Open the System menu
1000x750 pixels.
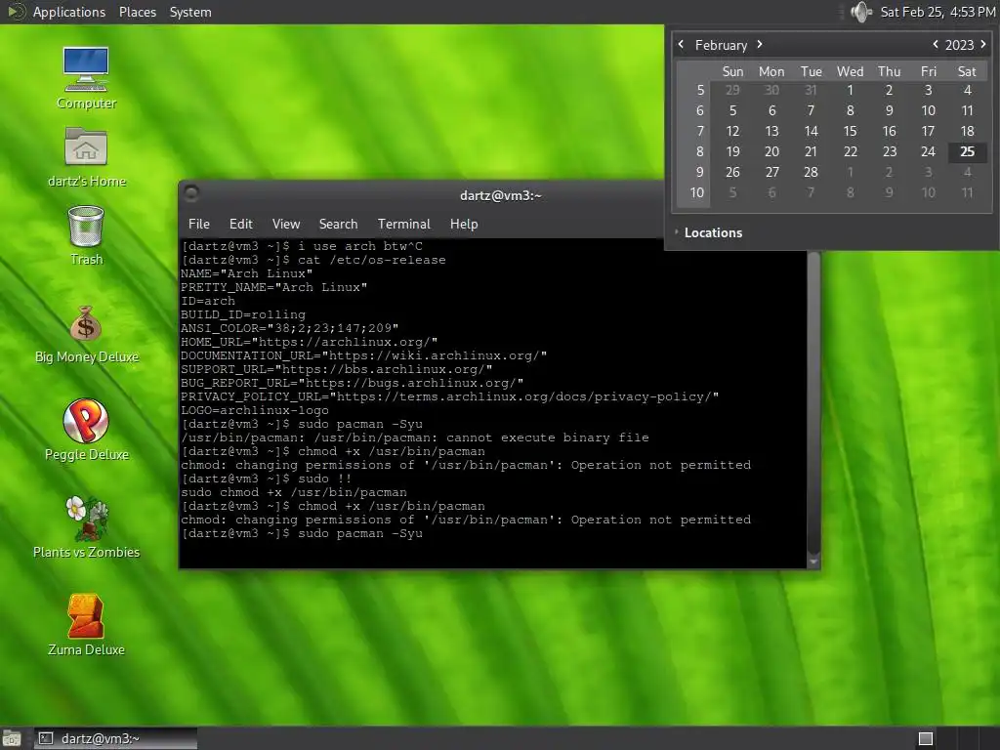point(190,12)
